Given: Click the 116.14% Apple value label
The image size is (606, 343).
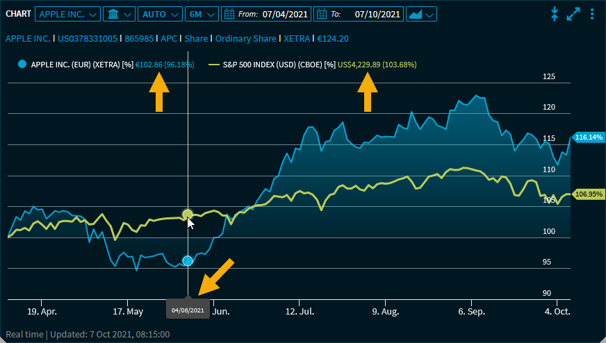Looking at the screenshot, I should (x=589, y=137).
